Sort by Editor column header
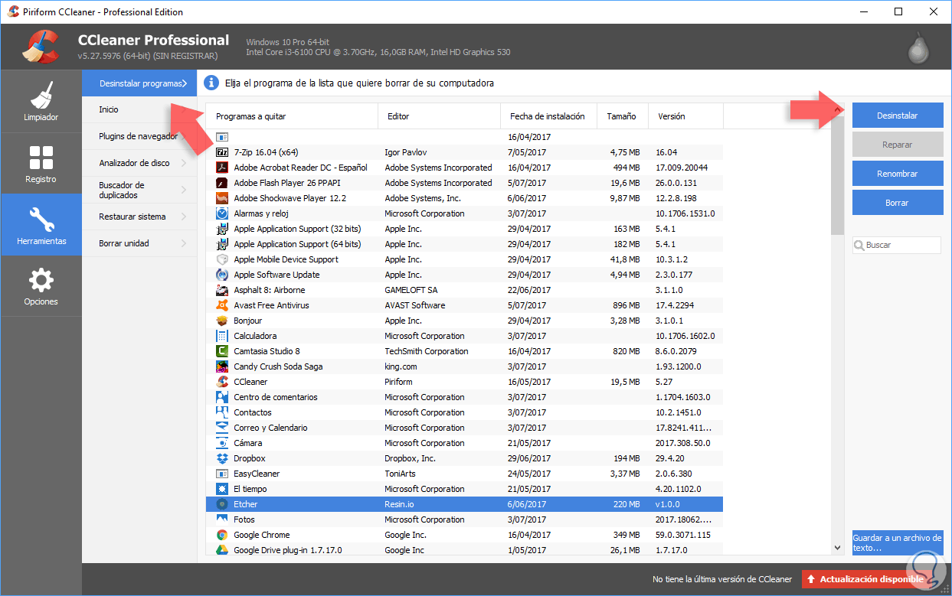952x596 pixels. click(x=439, y=116)
